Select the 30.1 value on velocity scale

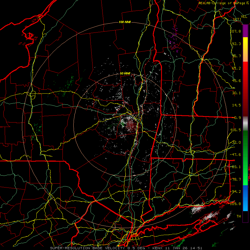click(236, 93)
